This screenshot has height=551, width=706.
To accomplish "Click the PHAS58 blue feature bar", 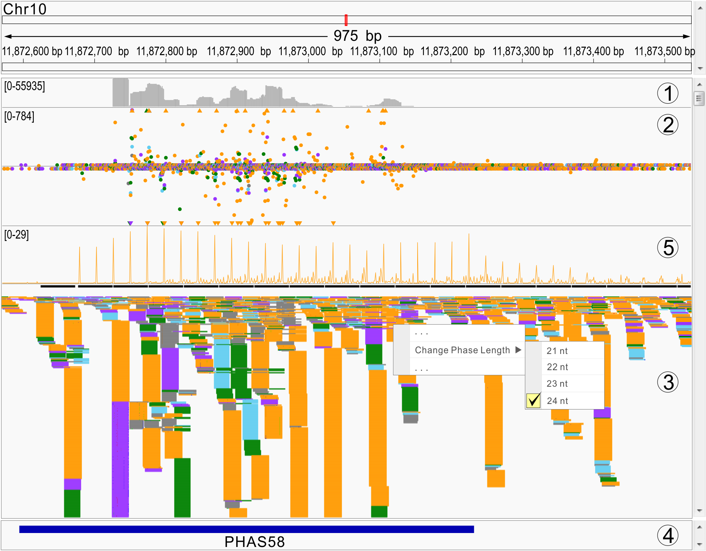I will click(x=246, y=529).
